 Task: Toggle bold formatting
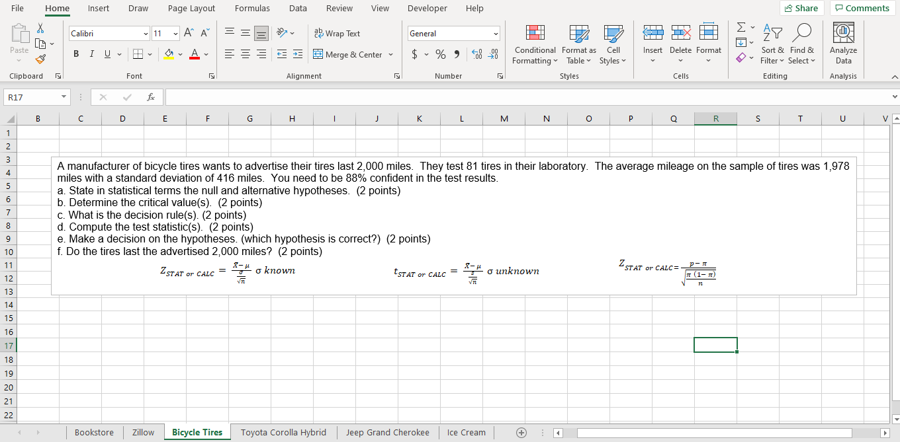coord(75,54)
